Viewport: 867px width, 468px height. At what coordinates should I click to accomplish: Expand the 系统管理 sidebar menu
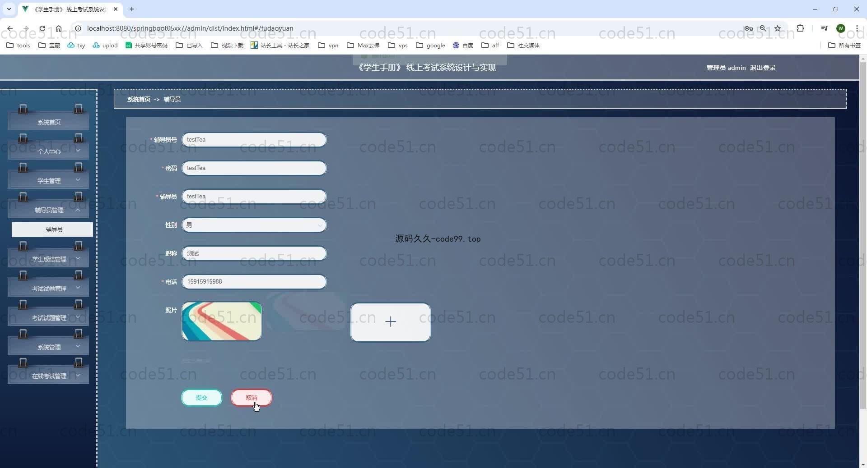coord(49,347)
